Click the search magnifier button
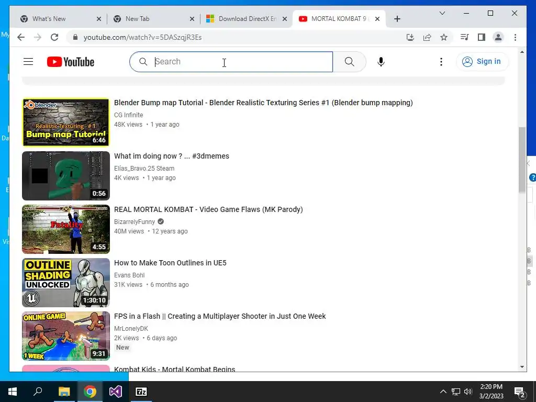Image resolution: width=536 pixels, height=402 pixels. pyautogui.click(x=349, y=62)
